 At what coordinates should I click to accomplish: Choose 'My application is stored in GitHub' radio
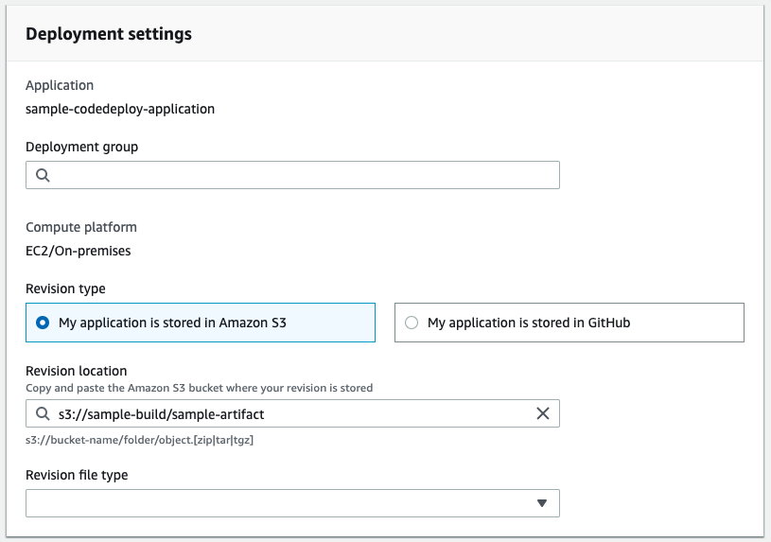tap(412, 323)
